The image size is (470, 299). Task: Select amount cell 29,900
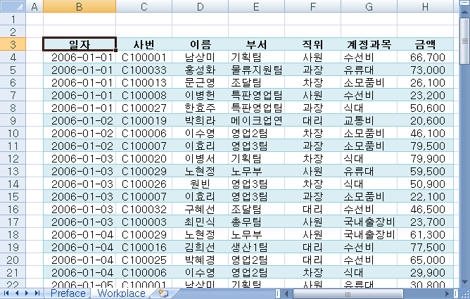[x=426, y=272]
